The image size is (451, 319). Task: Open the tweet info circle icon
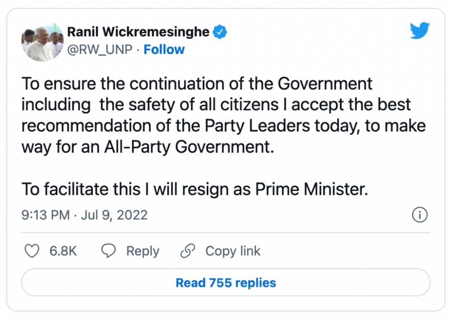point(419,215)
